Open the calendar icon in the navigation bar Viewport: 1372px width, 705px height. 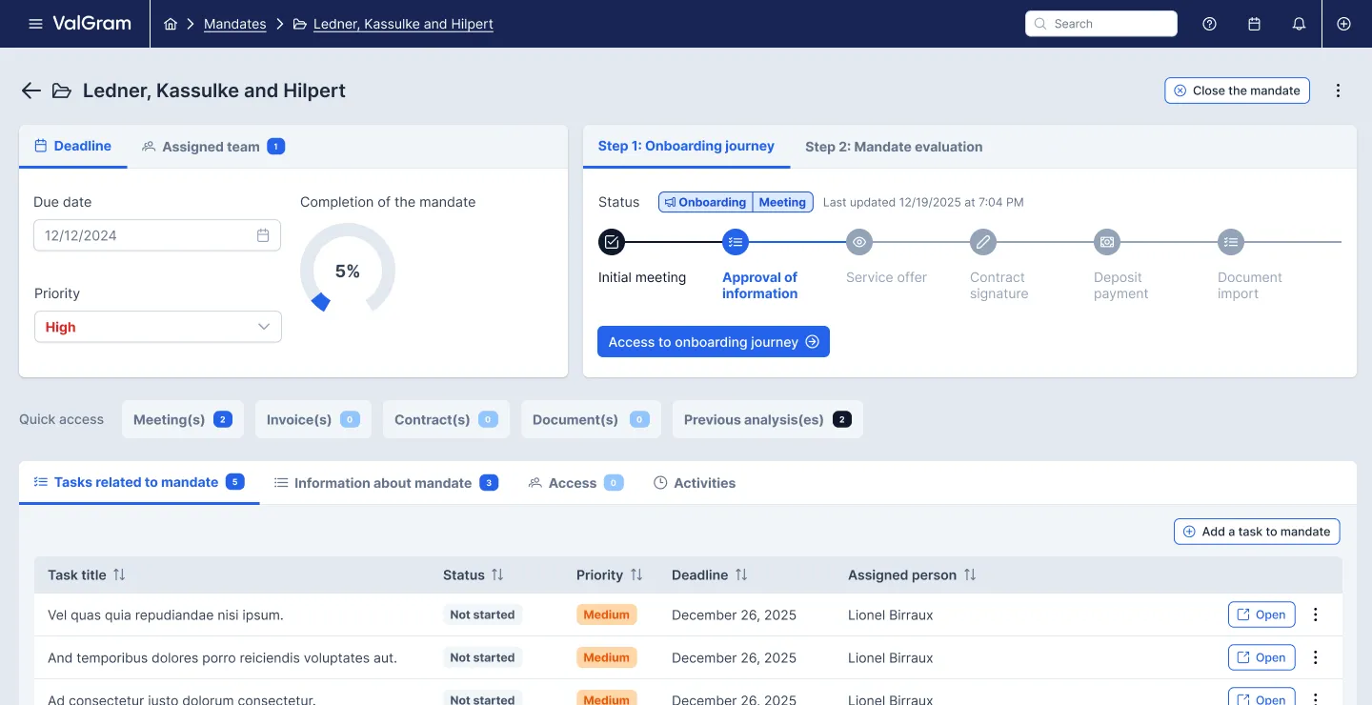pos(1254,23)
